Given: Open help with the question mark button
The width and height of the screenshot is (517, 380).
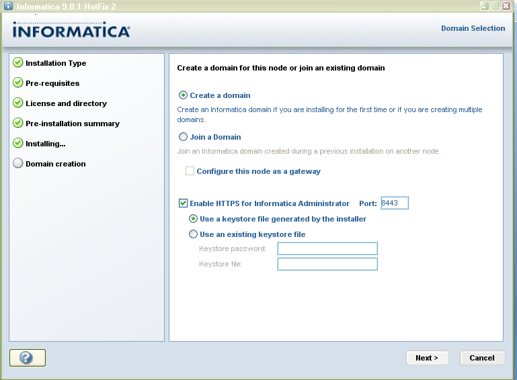Looking at the screenshot, I should 28,358.
